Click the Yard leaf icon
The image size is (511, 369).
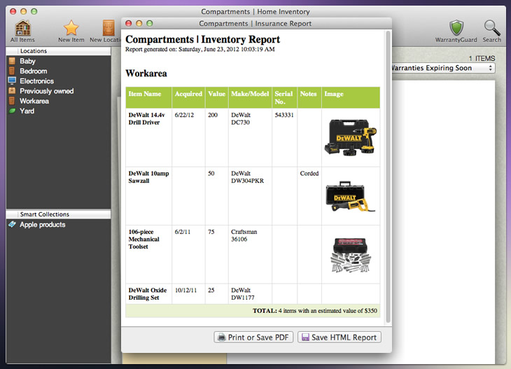click(12, 111)
